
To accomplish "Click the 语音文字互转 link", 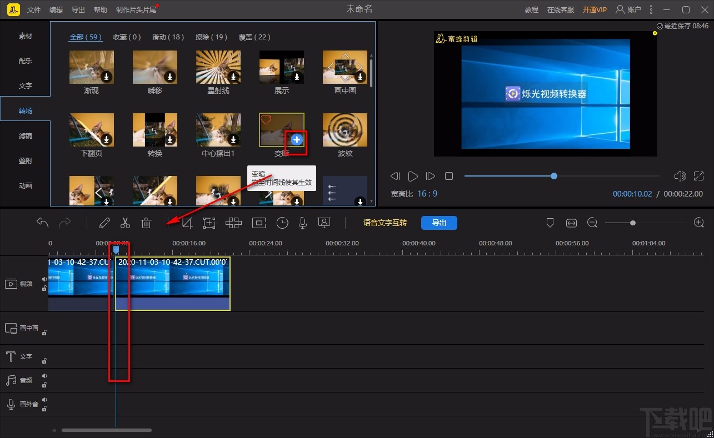I will [x=385, y=223].
